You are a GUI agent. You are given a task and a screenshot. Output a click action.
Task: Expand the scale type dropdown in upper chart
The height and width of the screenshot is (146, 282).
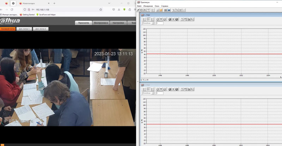pyautogui.click(x=148, y=23)
